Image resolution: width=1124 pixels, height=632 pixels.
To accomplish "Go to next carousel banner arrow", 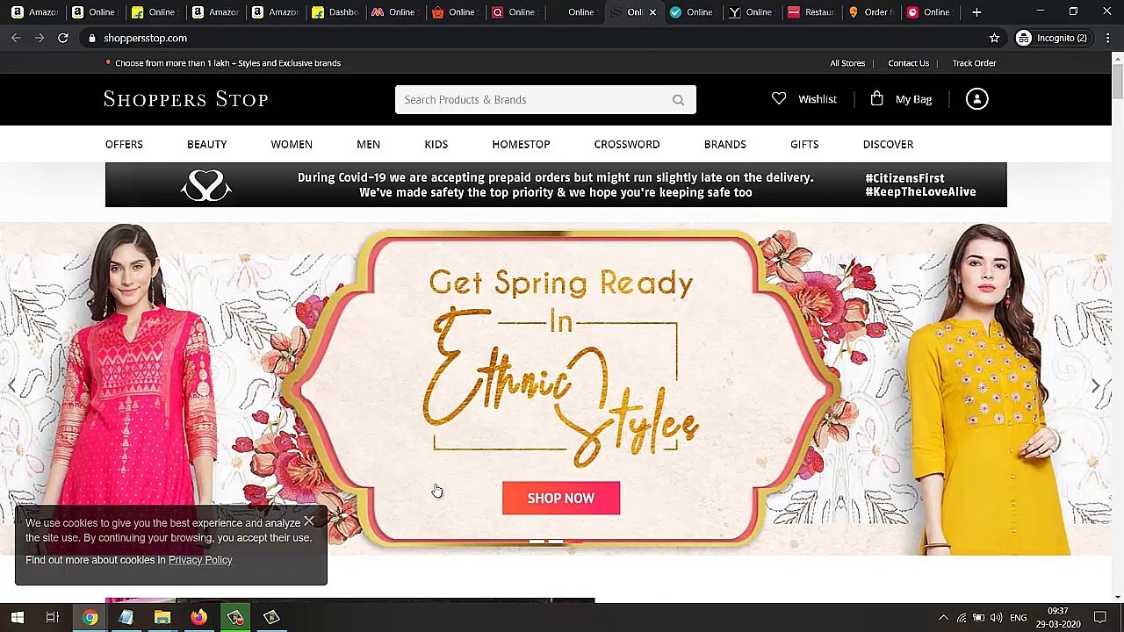I will pos(1096,386).
